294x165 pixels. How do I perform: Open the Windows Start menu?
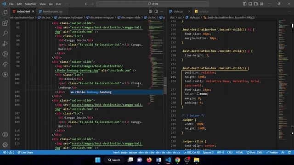(x=98, y=160)
